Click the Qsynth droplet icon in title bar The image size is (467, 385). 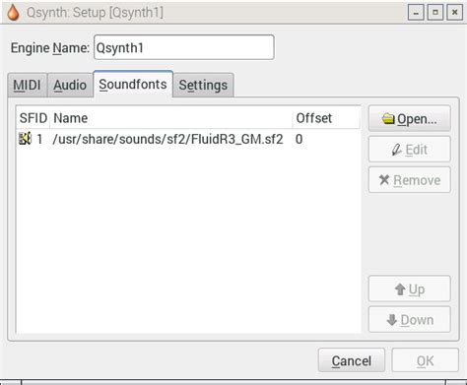(x=13, y=13)
